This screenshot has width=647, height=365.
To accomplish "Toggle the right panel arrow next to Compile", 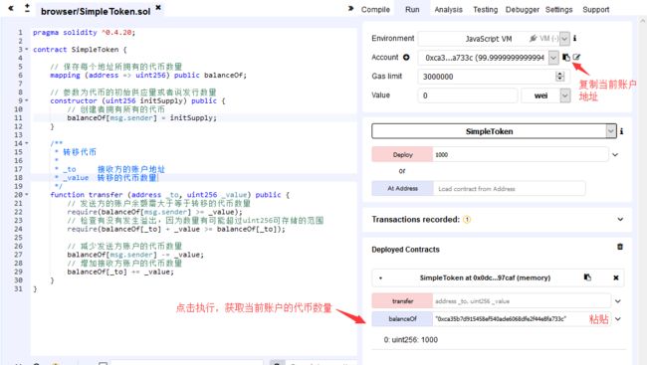I will (350, 8).
